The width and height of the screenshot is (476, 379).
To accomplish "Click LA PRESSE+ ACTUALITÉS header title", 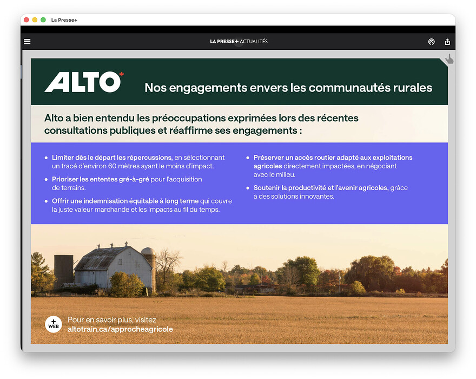I will click(239, 41).
